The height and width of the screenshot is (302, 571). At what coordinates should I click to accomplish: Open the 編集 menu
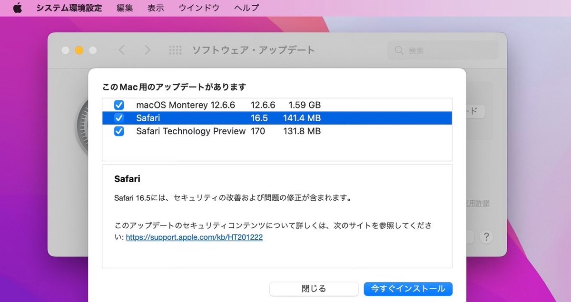pyautogui.click(x=125, y=8)
